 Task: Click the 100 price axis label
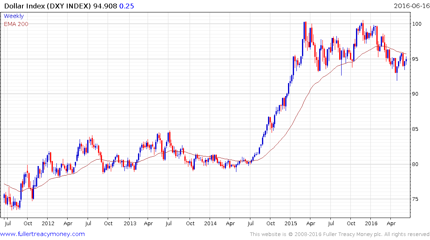point(417,24)
